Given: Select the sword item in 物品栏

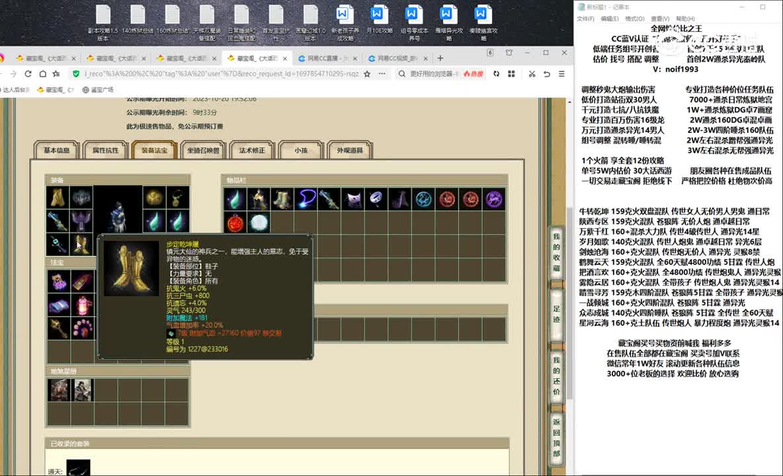Looking at the screenshot, I should 329,199.
